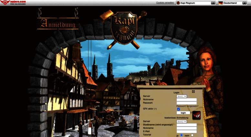Focus the Stadtname input field
The width and height of the screenshot is (251, 137).
[x=186, y=125]
